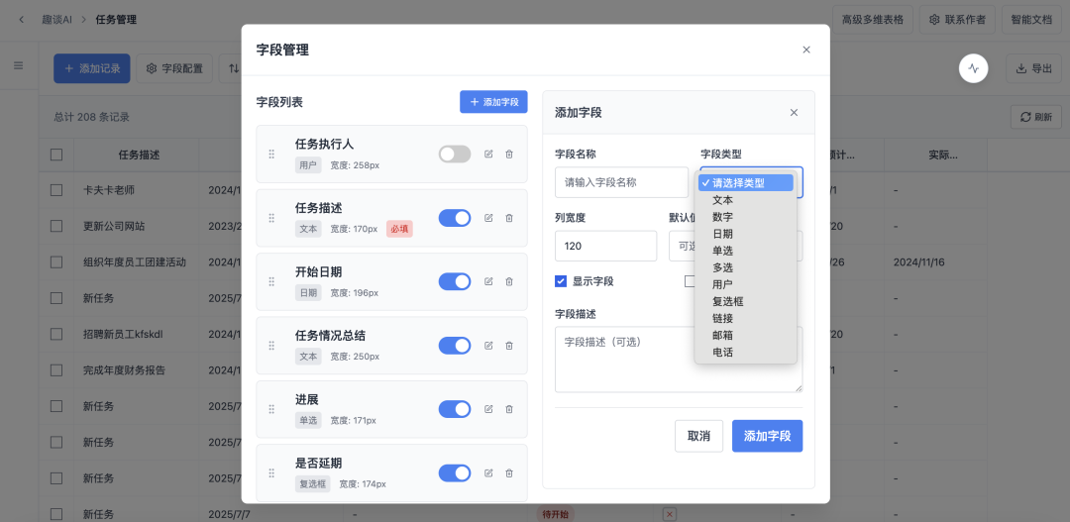
Task: Focus the 字段描述 textarea
Action: [679, 359]
